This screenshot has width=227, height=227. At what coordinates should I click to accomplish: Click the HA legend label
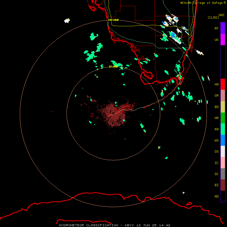[x=216, y=84]
